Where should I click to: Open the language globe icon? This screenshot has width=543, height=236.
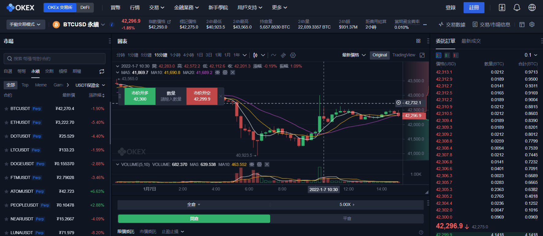(x=532, y=7)
